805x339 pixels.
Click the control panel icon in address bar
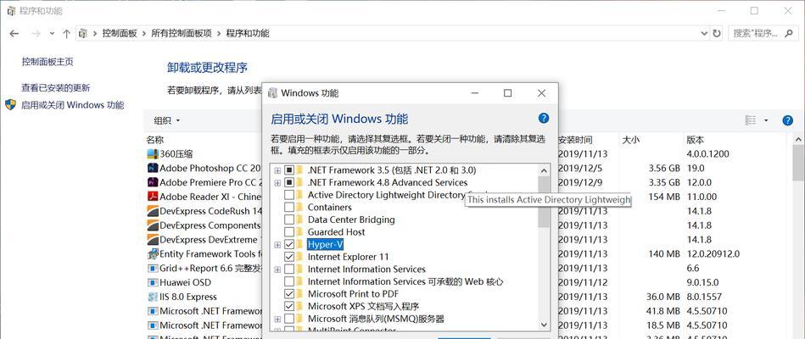[x=82, y=33]
